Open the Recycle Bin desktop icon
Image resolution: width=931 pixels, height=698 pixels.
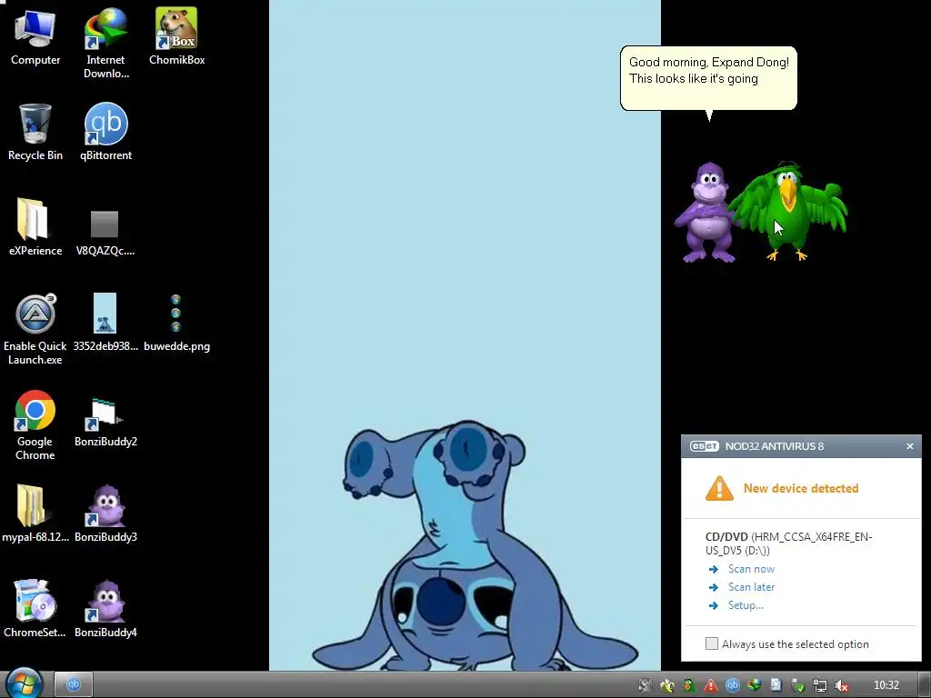35,132
